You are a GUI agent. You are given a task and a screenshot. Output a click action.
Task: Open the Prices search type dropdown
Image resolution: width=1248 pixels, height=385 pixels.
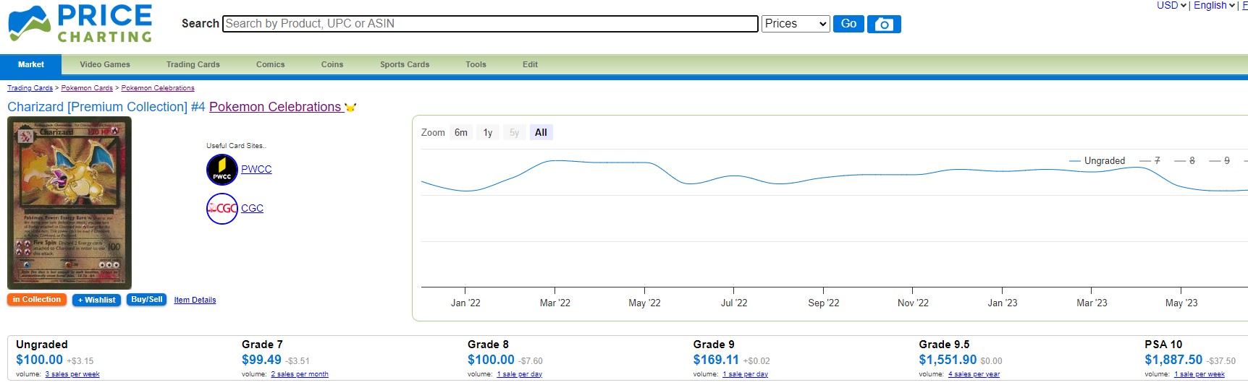pyautogui.click(x=795, y=24)
